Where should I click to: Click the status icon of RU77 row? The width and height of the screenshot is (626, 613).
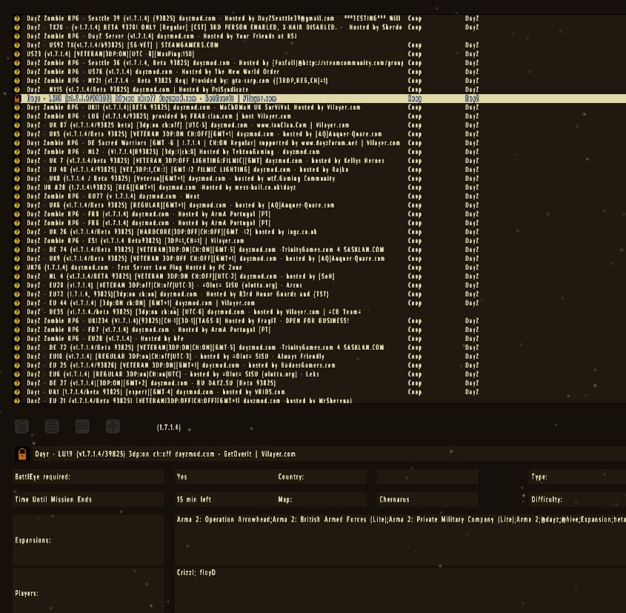click(17, 196)
